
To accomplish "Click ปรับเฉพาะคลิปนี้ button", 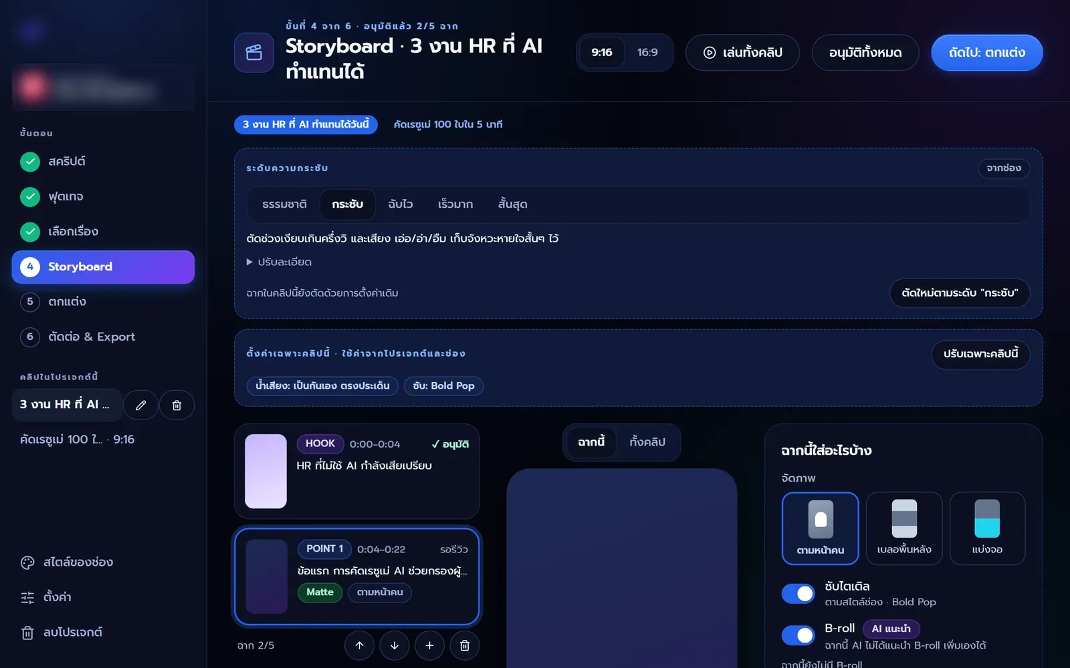I will 980,354.
